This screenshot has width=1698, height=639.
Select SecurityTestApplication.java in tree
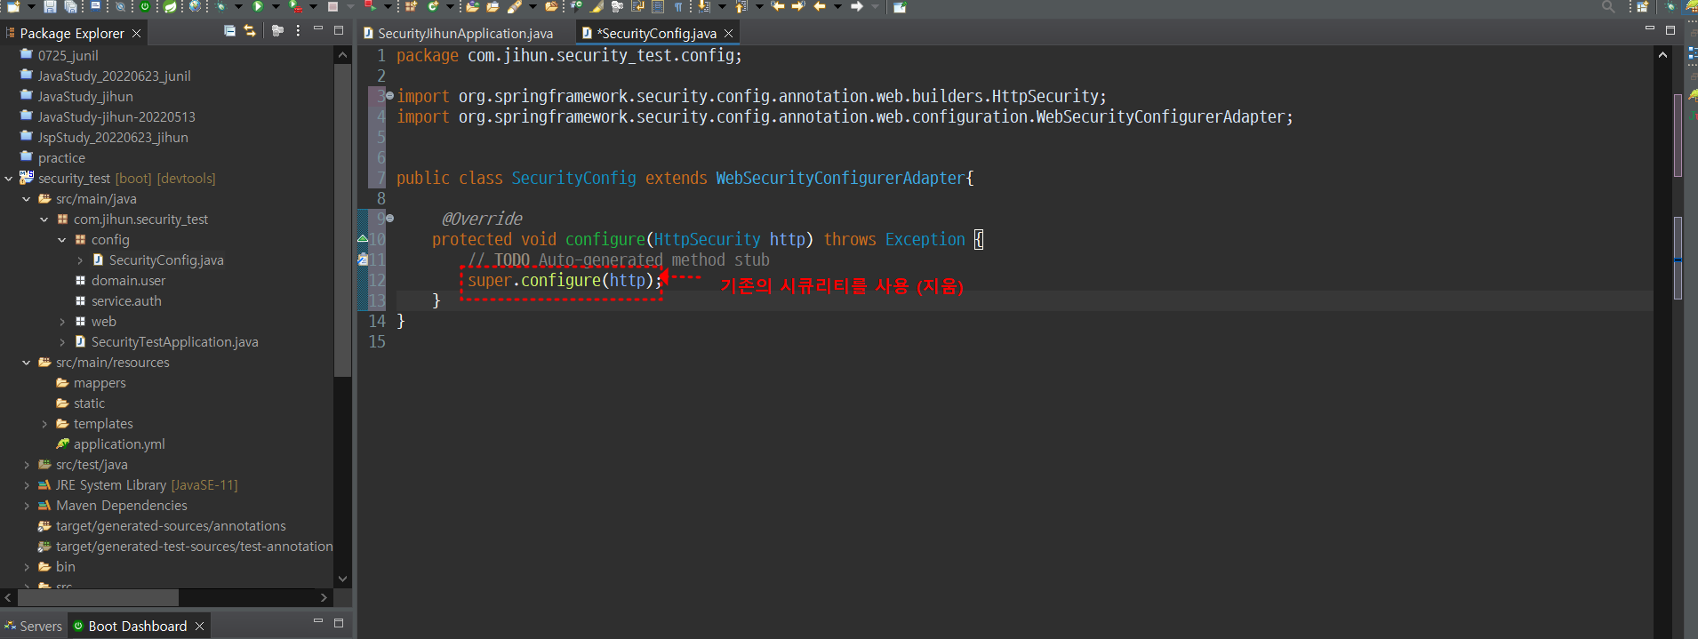coord(174,342)
